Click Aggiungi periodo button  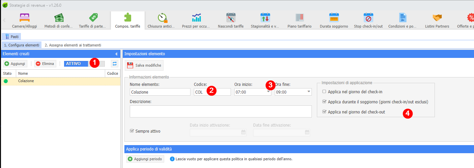(x=145, y=159)
